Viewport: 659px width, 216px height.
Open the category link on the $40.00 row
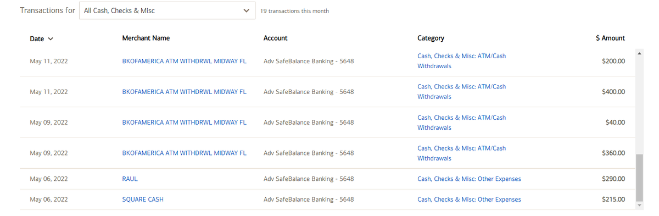461,123
